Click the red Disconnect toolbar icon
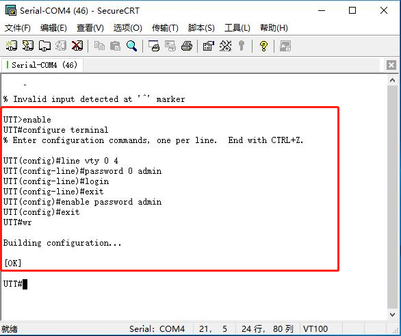 77,46
